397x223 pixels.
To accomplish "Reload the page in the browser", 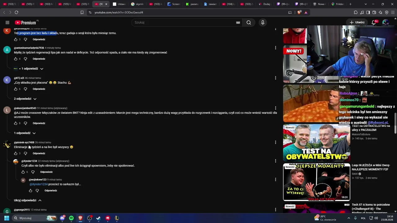I will (x=16, y=12).
